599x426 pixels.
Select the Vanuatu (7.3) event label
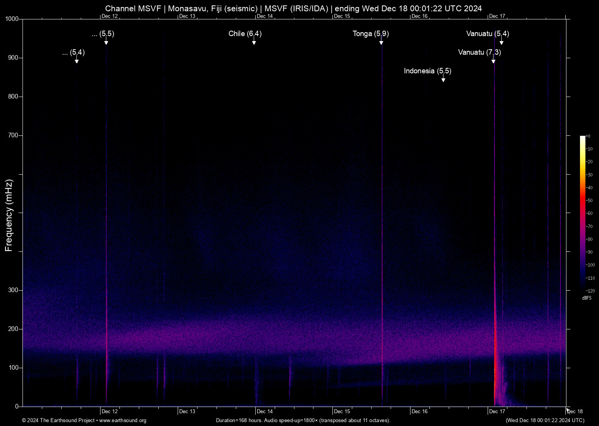coord(479,52)
